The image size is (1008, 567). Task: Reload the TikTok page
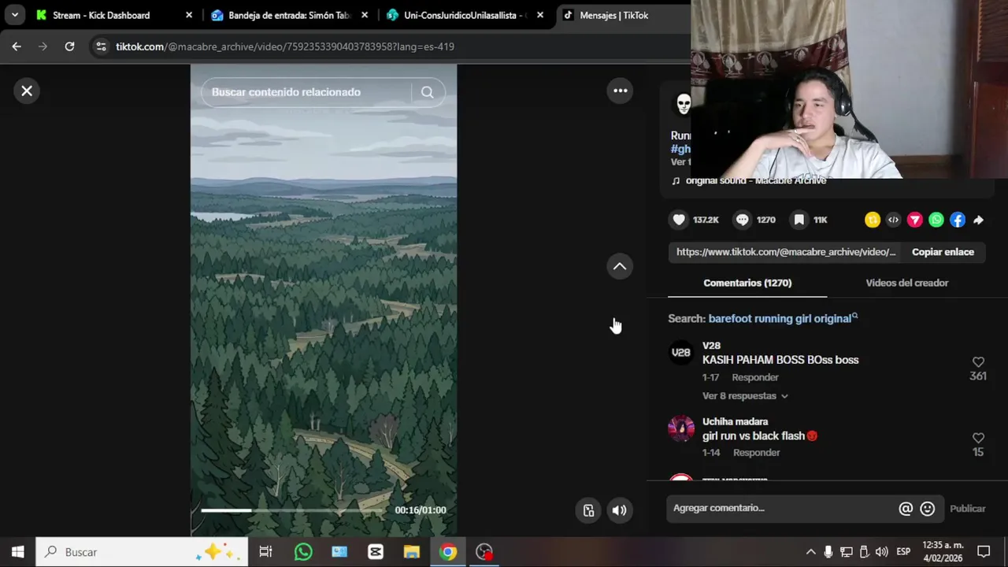click(x=69, y=46)
